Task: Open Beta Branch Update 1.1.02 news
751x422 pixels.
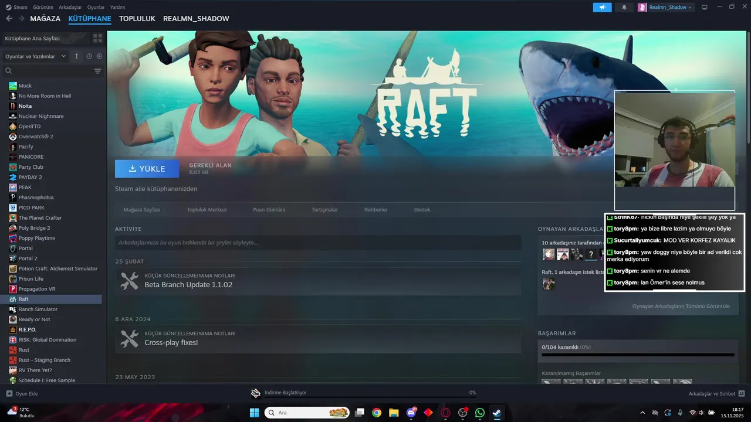Action: coord(318,281)
